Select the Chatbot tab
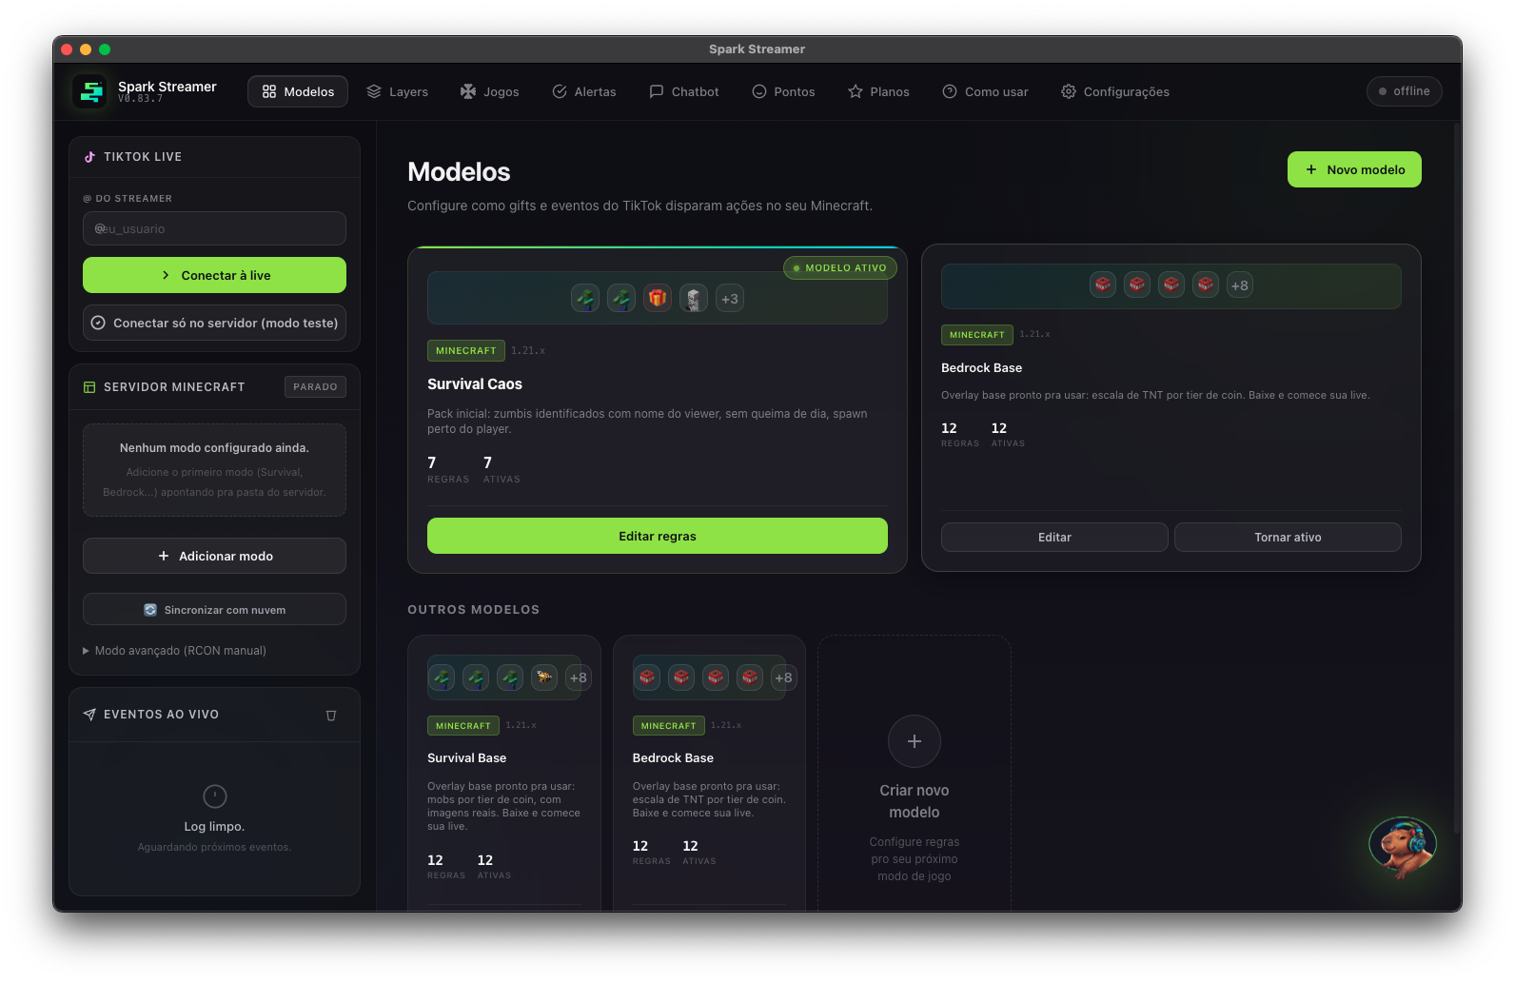This screenshot has width=1515, height=982. click(684, 91)
